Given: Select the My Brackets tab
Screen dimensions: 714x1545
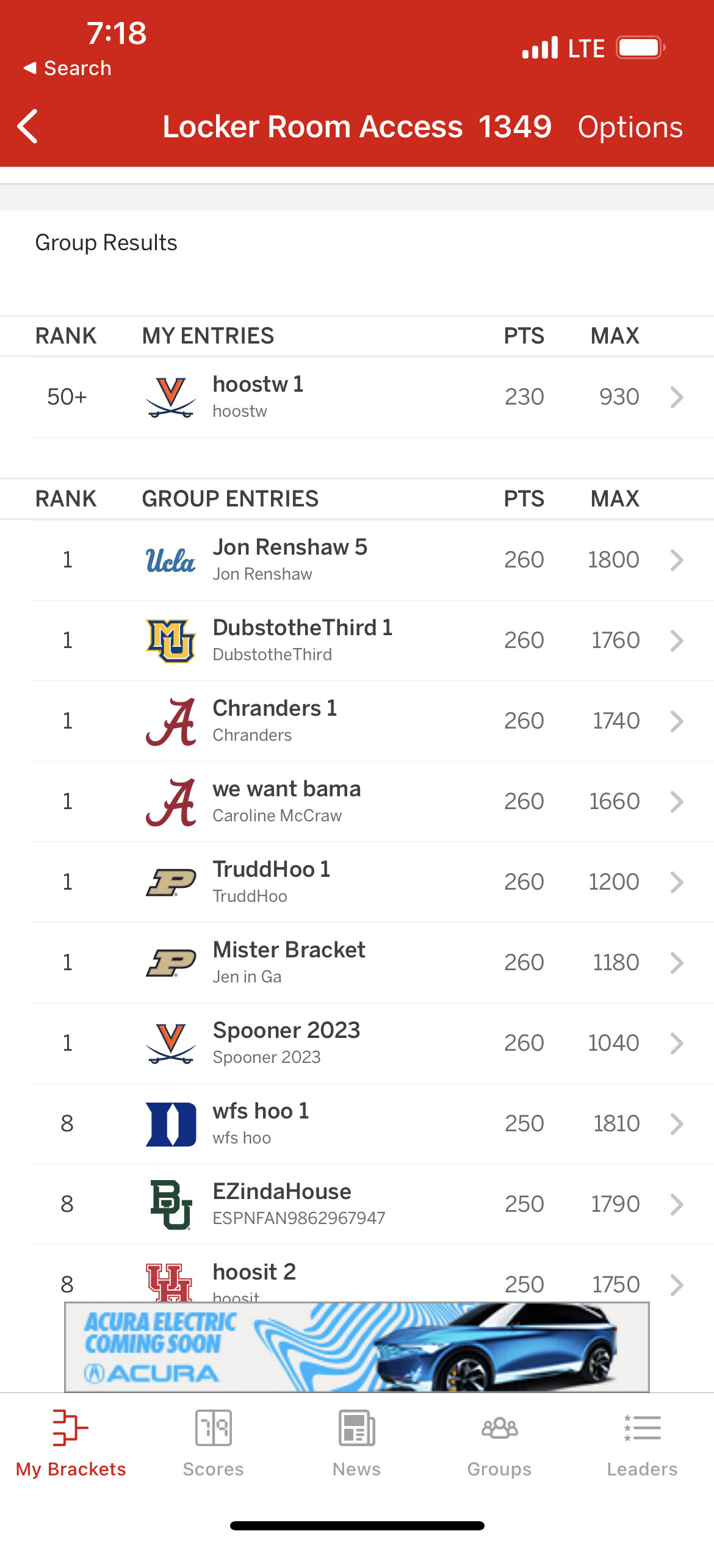Looking at the screenshot, I should click(71, 1442).
